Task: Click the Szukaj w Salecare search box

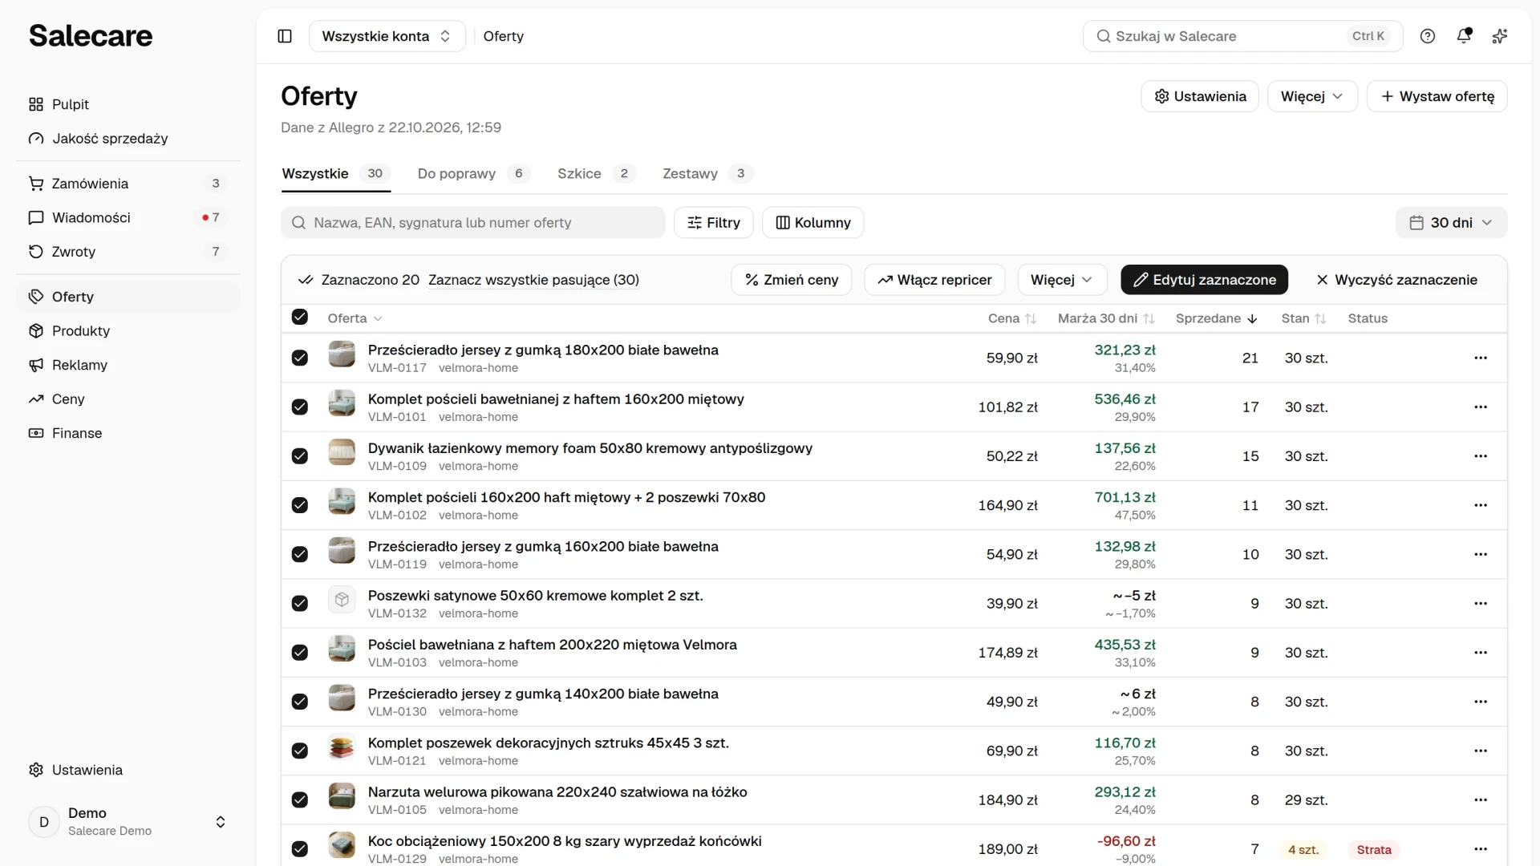Action: (x=1242, y=36)
